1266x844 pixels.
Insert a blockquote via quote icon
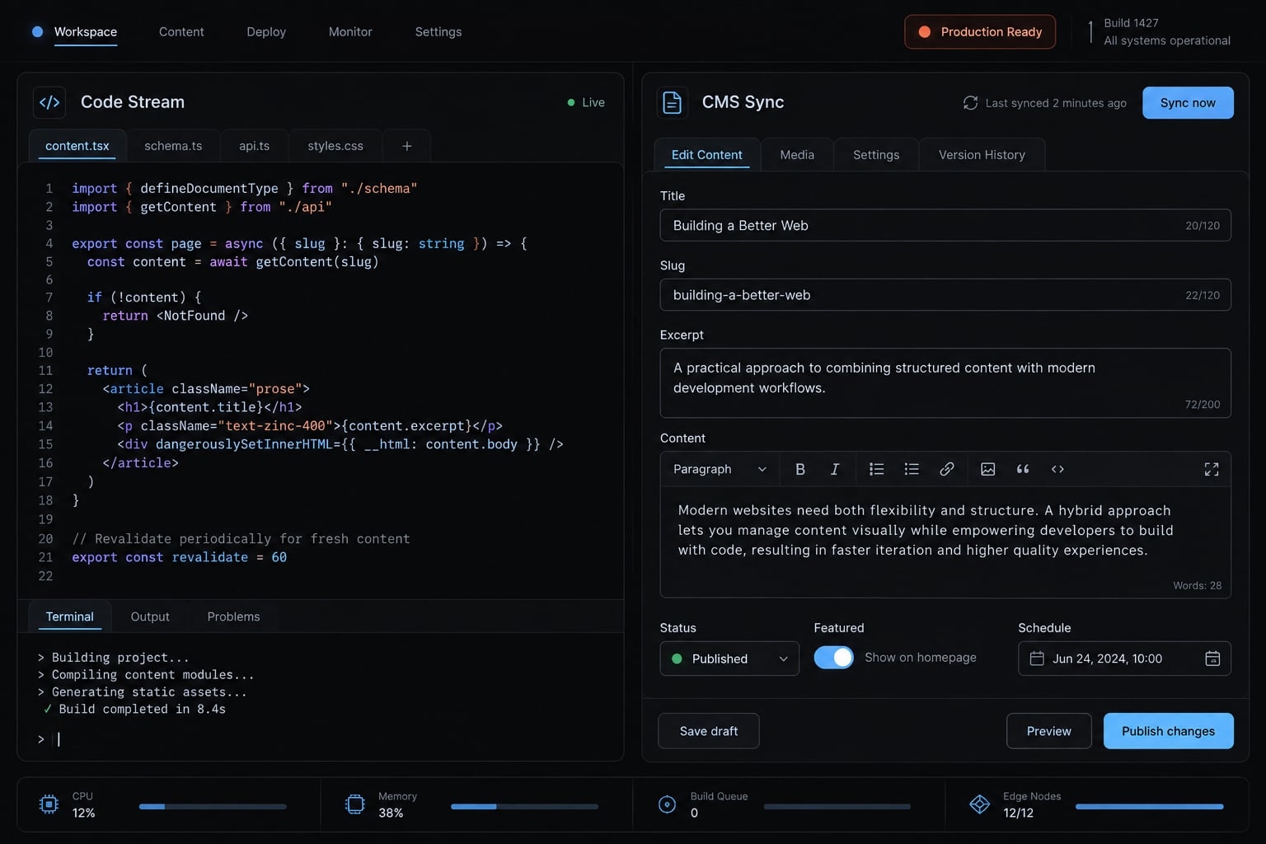1023,469
